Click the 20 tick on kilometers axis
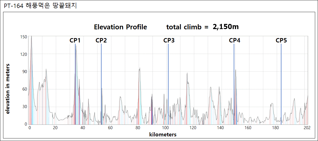The height and width of the screenshot is (141, 318). point(55,128)
